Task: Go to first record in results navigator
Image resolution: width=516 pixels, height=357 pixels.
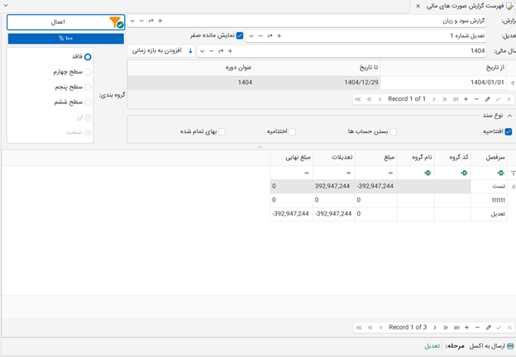Action: pyautogui.click(x=359, y=328)
